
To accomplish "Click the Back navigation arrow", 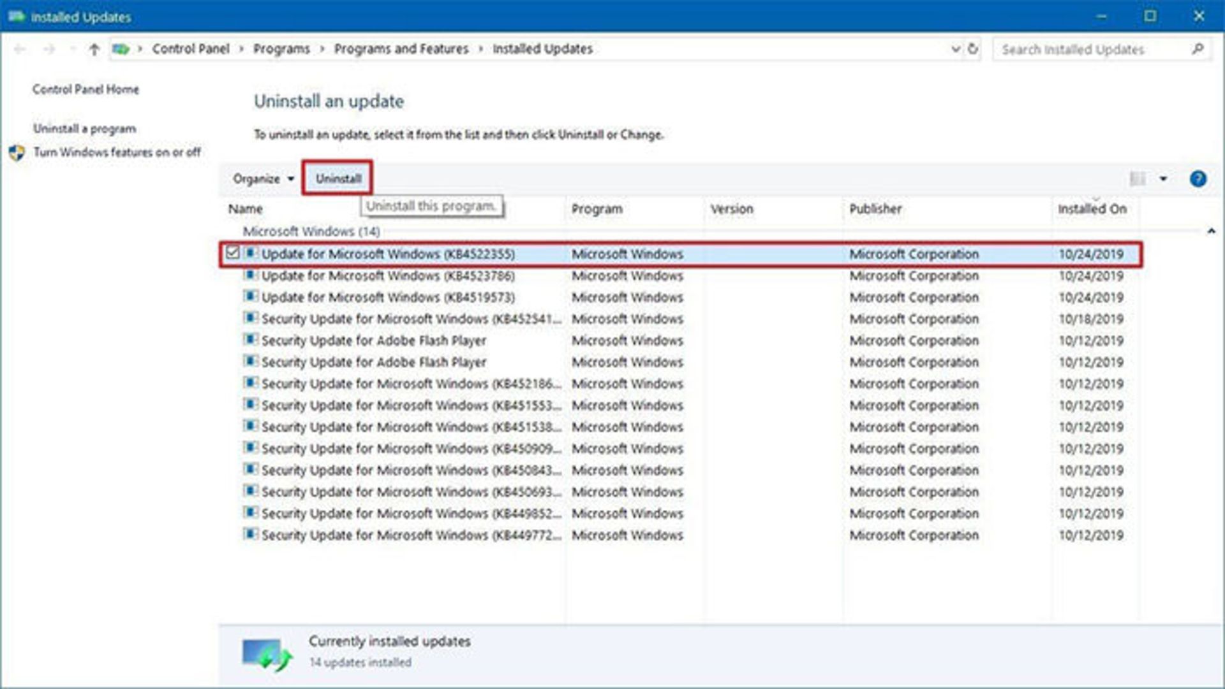I will pos(20,49).
